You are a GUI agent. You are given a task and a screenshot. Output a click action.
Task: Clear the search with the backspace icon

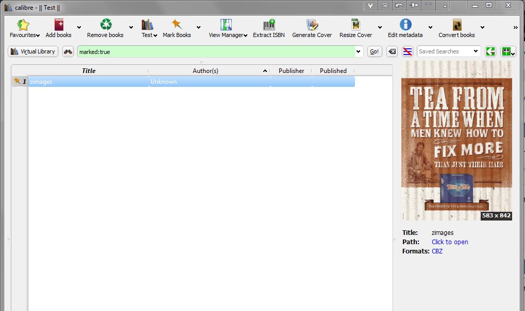click(392, 51)
